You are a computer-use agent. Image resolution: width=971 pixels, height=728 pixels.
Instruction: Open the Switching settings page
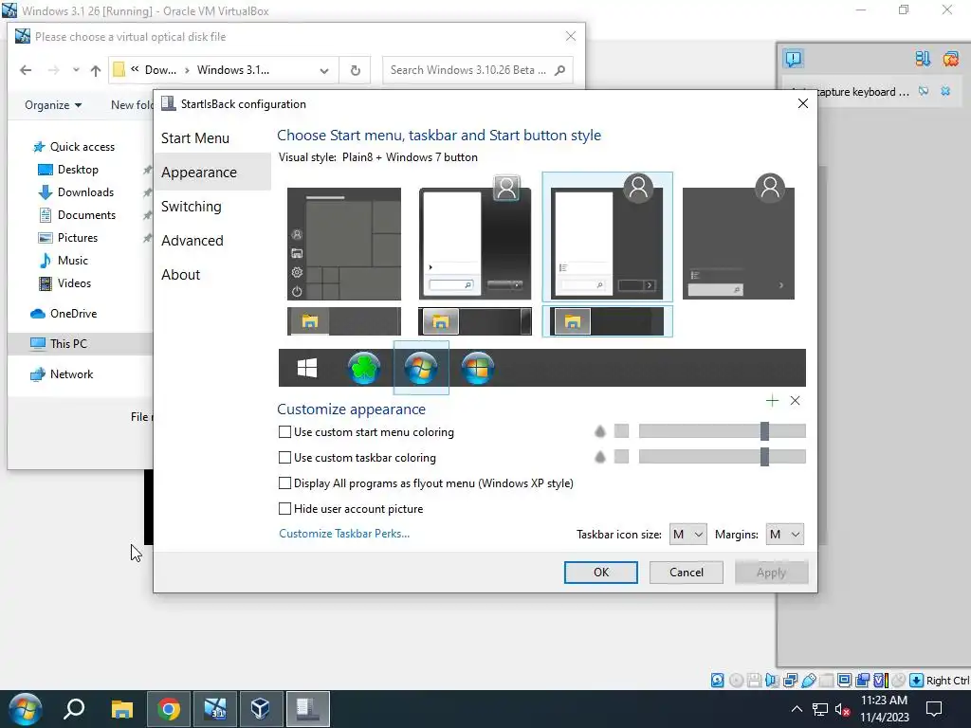(191, 206)
